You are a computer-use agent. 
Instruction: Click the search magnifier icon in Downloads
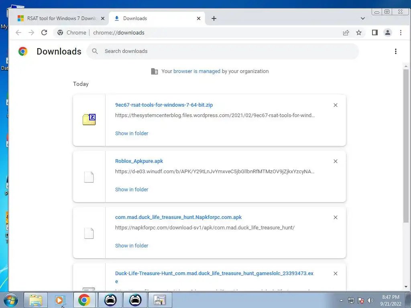(x=95, y=51)
